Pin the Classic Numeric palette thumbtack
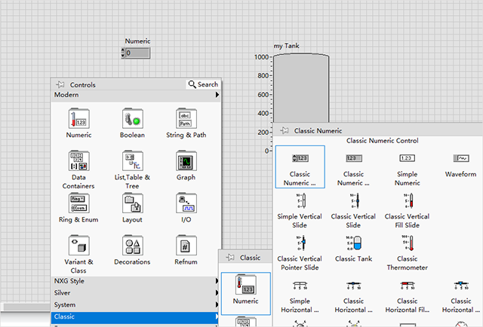This screenshot has height=327, width=483. coord(285,130)
